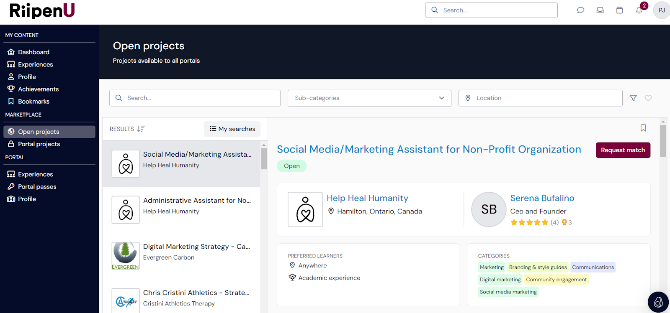
Task: Click the Open status badge
Action: (291, 166)
